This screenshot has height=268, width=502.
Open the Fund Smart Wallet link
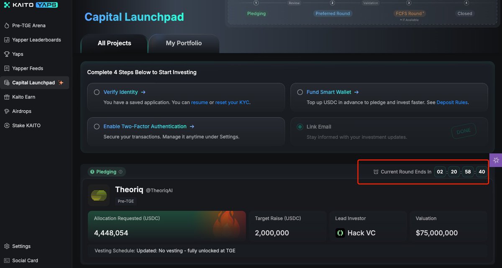pyautogui.click(x=333, y=92)
